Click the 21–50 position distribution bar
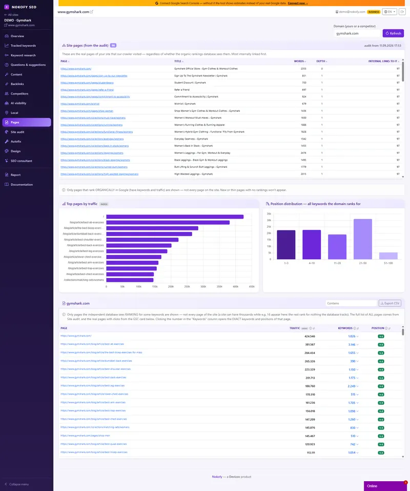 (363, 239)
